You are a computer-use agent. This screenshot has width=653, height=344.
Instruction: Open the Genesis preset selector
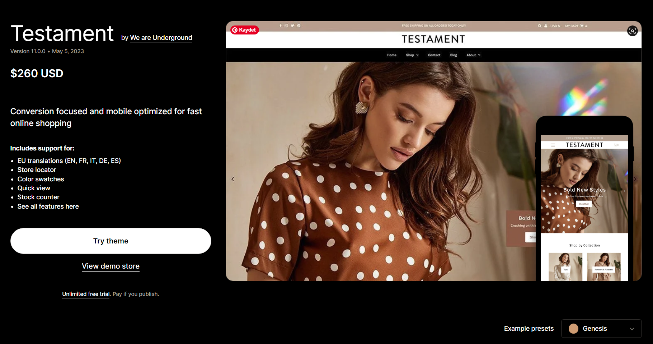coord(601,328)
